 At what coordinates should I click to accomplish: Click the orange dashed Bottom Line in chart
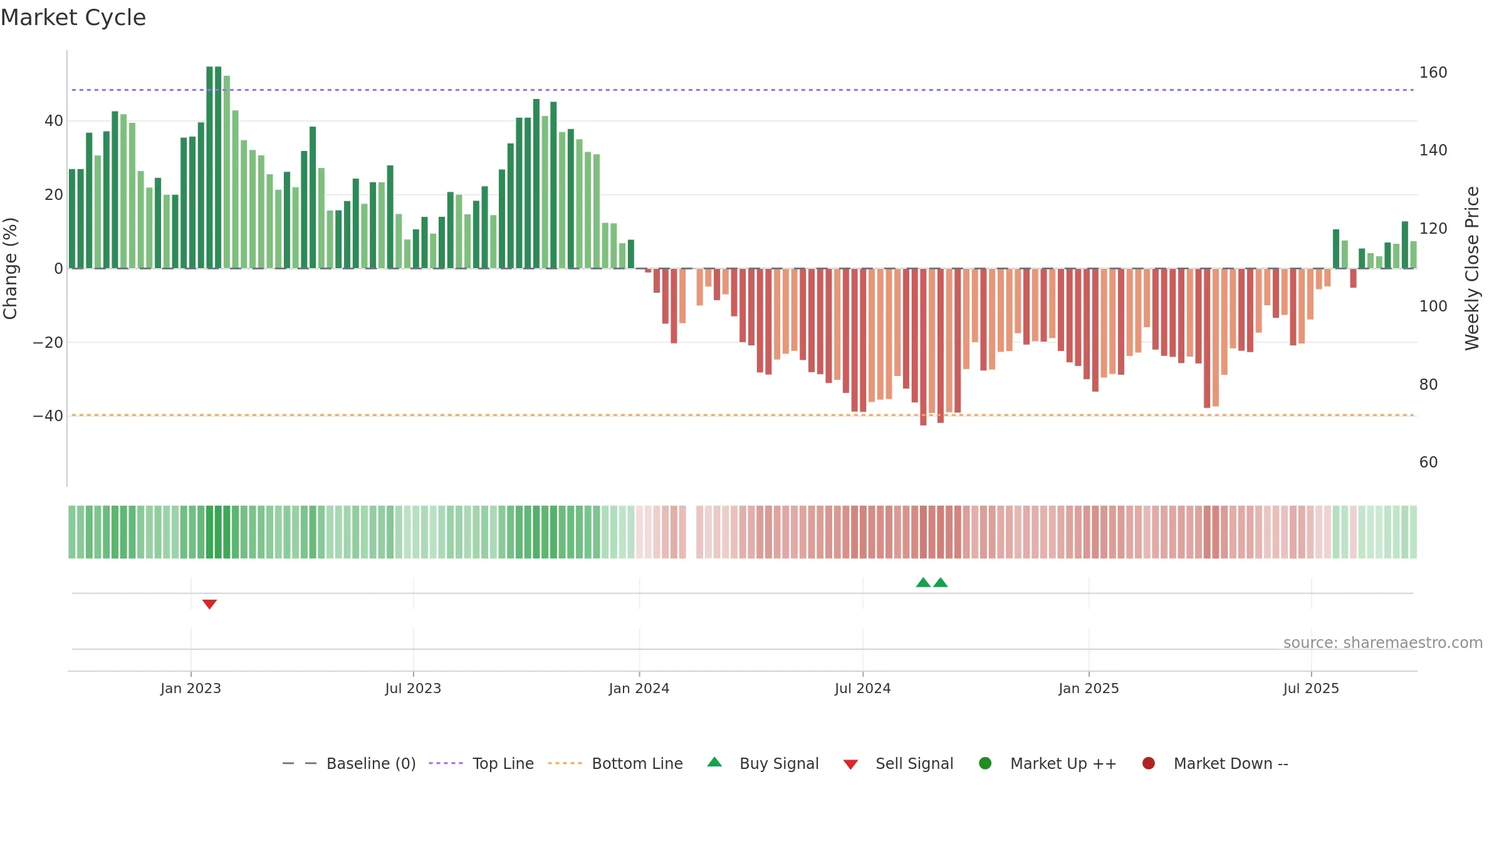(743, 415)
